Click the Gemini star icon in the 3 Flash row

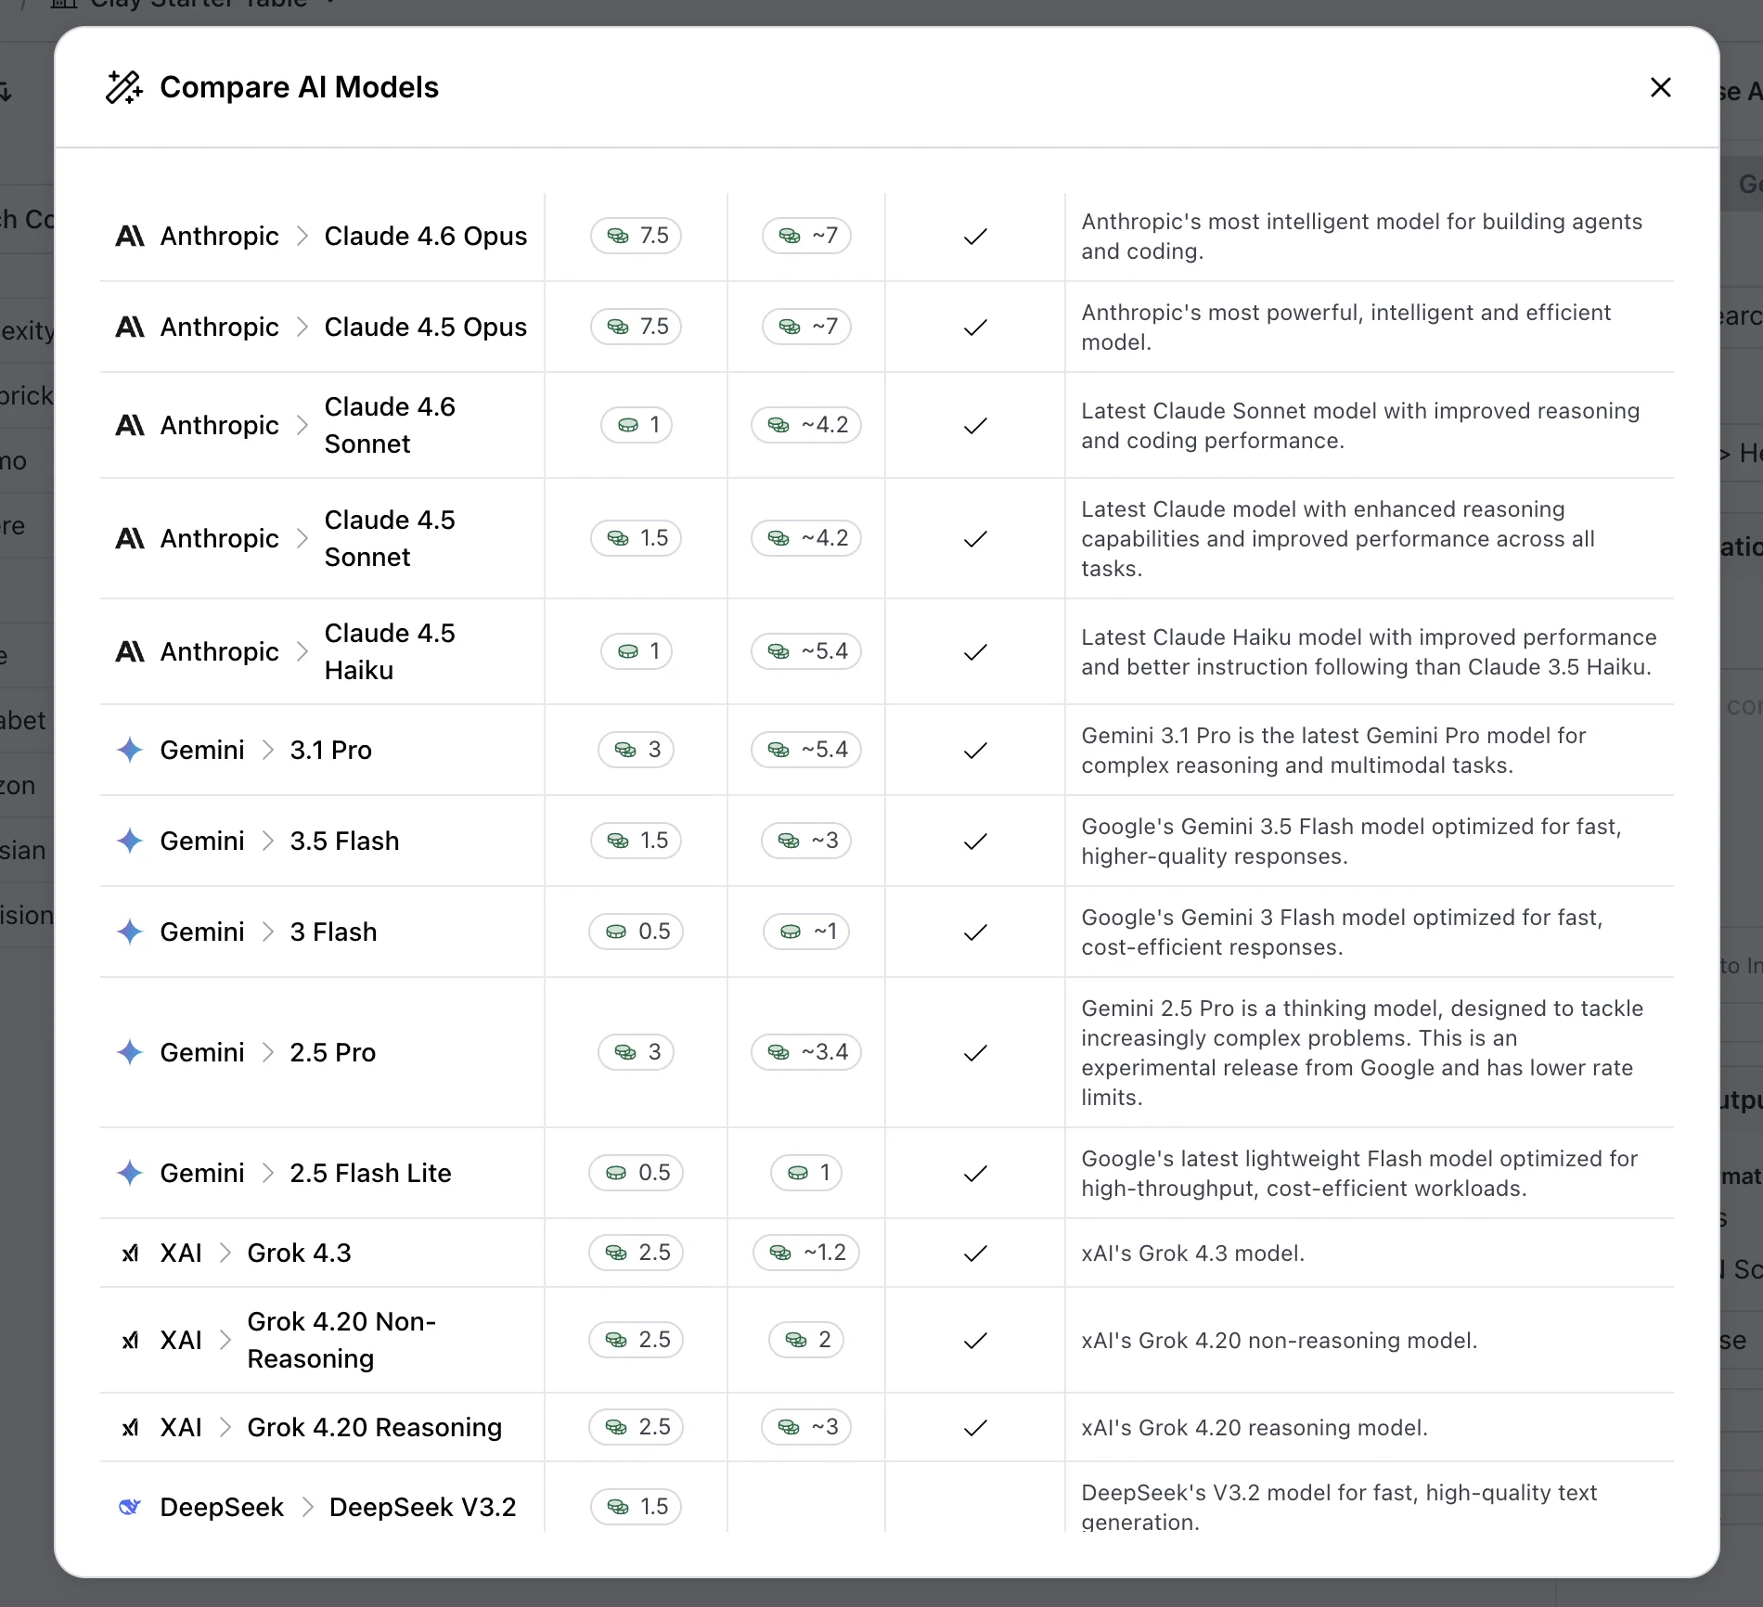pos(130,932)
